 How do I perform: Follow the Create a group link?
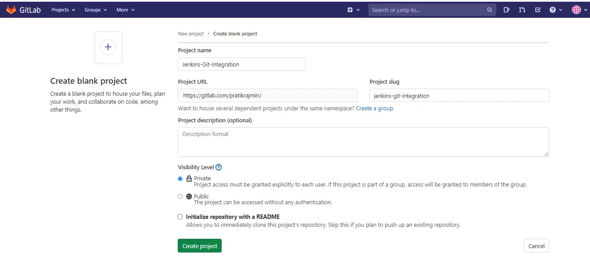(375, 109)
